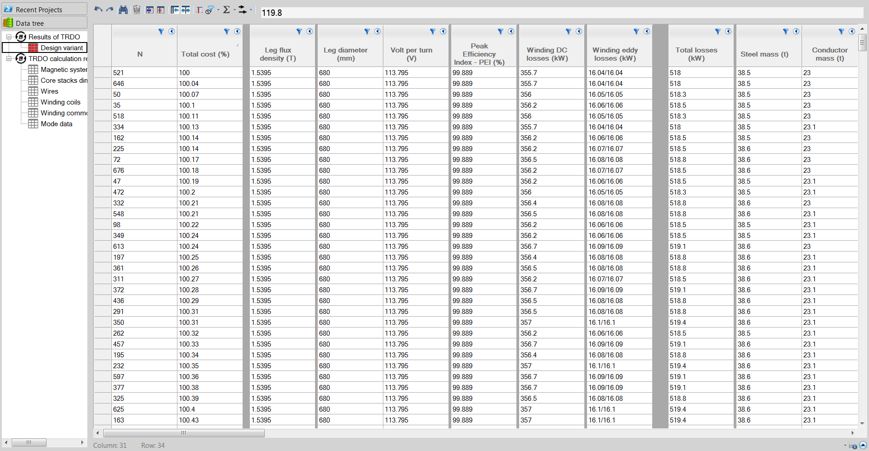Toggle the column auto-width double-arrow button

point(186,10)
